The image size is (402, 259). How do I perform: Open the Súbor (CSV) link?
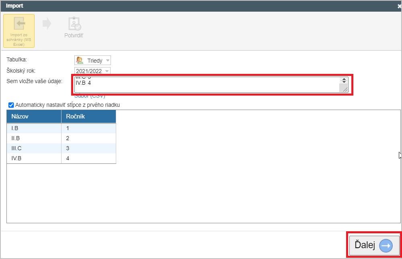pyautogui.click(x=89, y=96)
